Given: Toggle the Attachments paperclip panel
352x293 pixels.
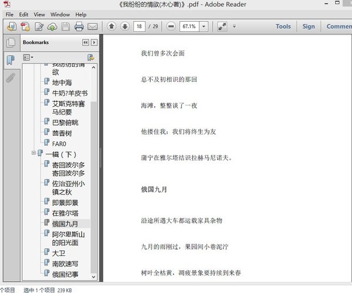Looking at the screenshot, I should [x=11, y=78].
